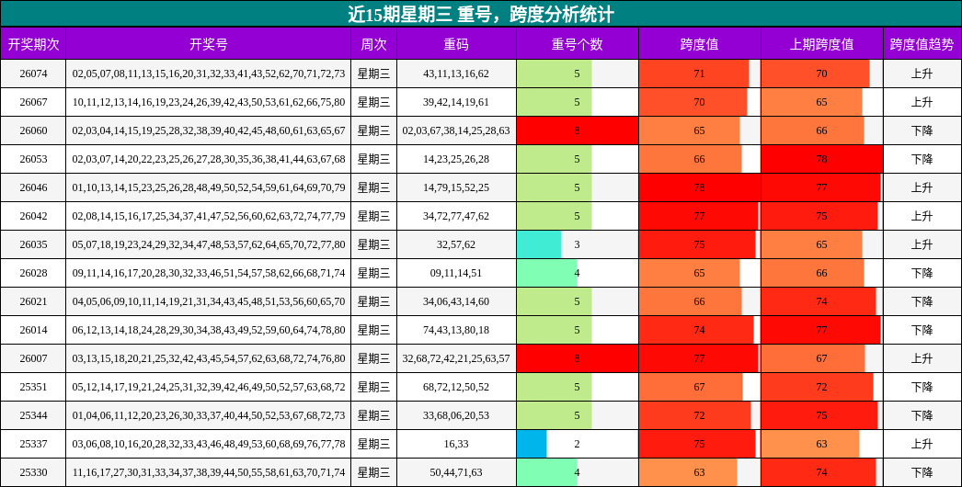Click the 周次 column header
This screenshot has height=487, width=962.
[x=373, y=44]
